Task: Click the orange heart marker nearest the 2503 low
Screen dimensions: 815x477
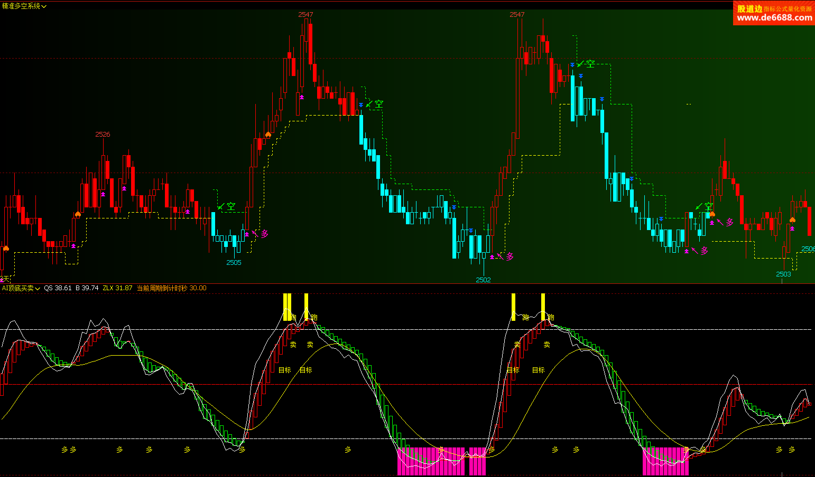Action: (792, 220)
